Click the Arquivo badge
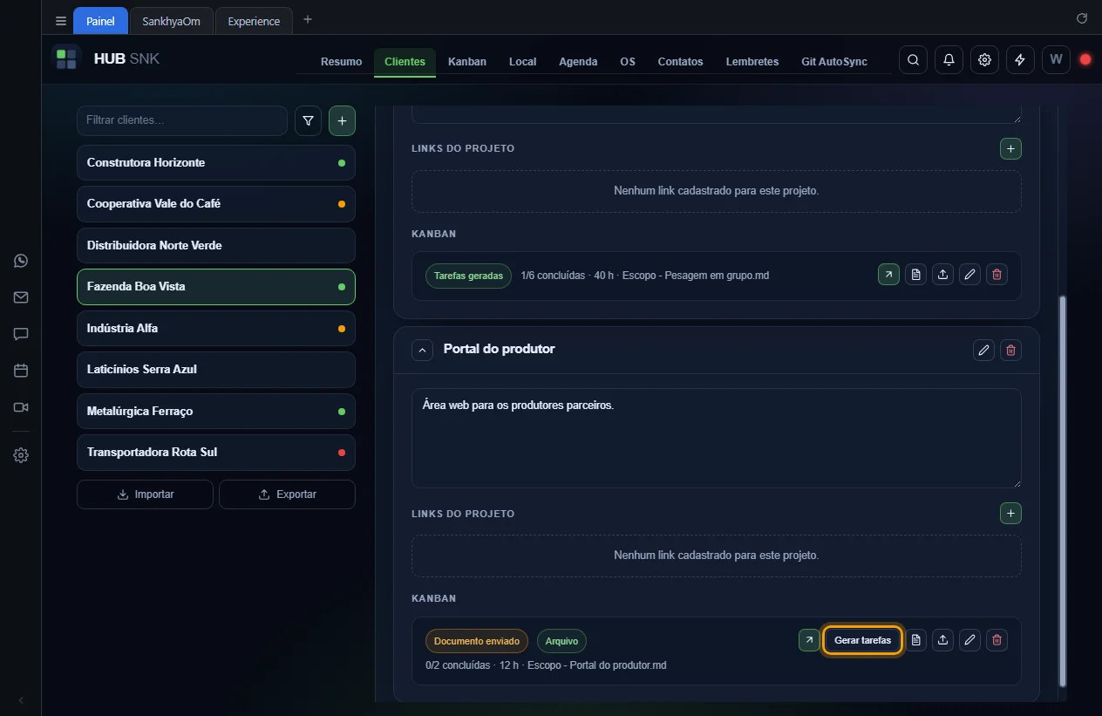The image size is (1102, 716). pos(561,641)
